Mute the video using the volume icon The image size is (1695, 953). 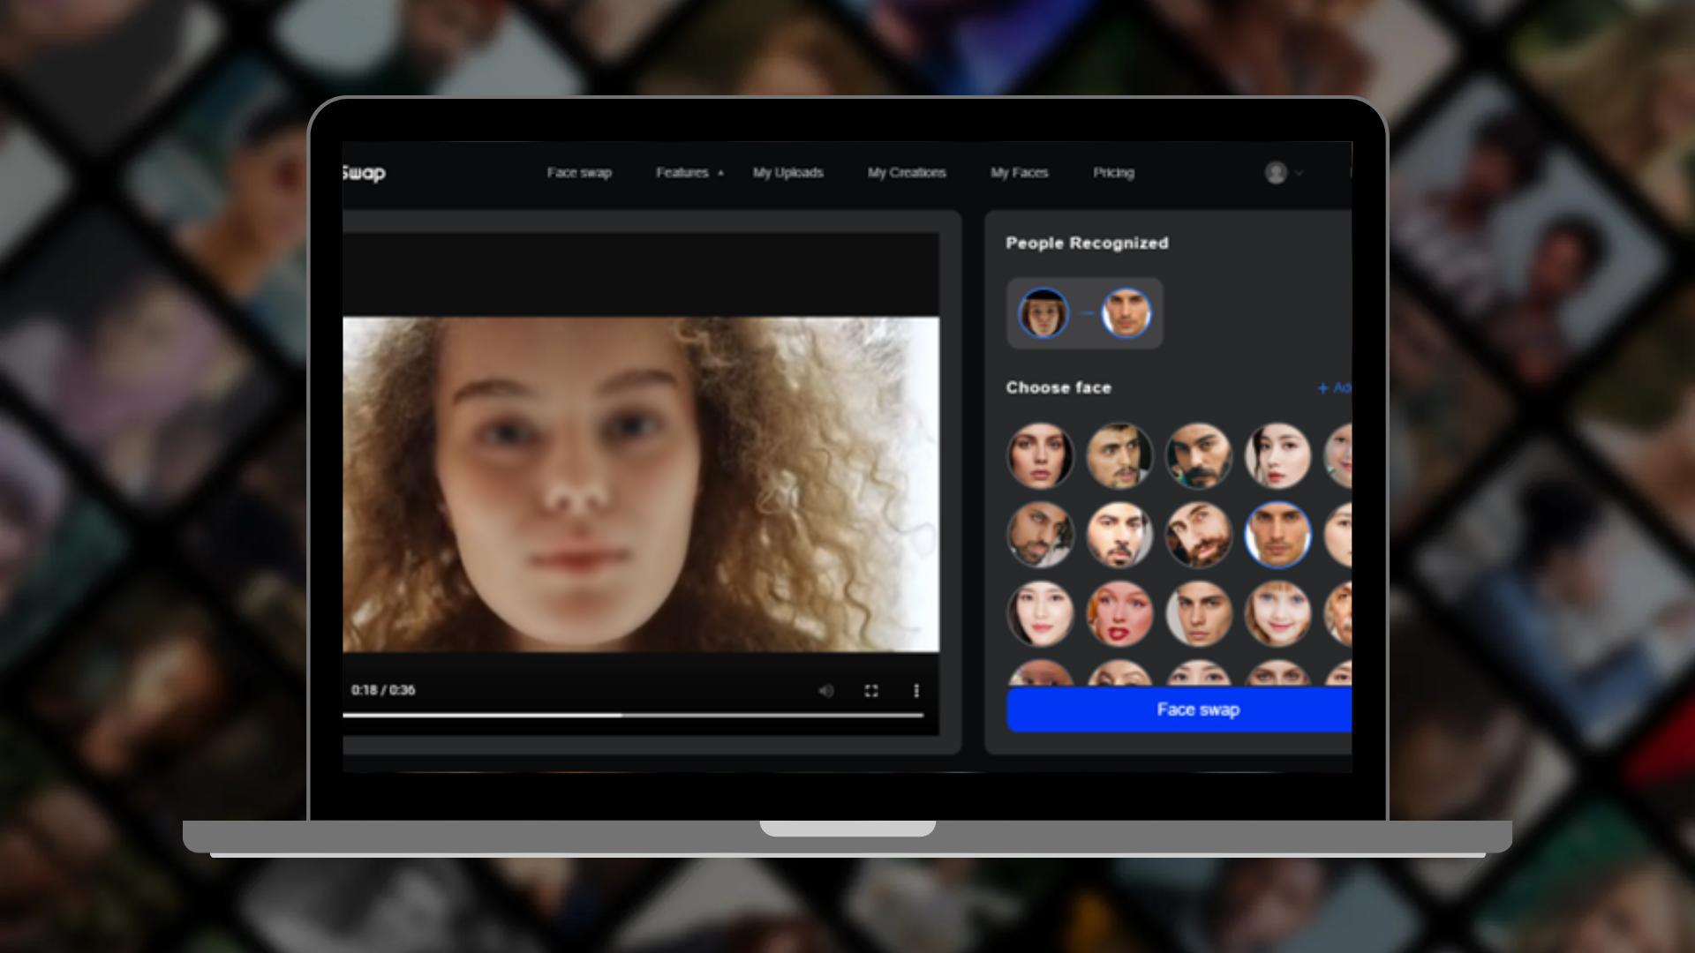(826, 691)
